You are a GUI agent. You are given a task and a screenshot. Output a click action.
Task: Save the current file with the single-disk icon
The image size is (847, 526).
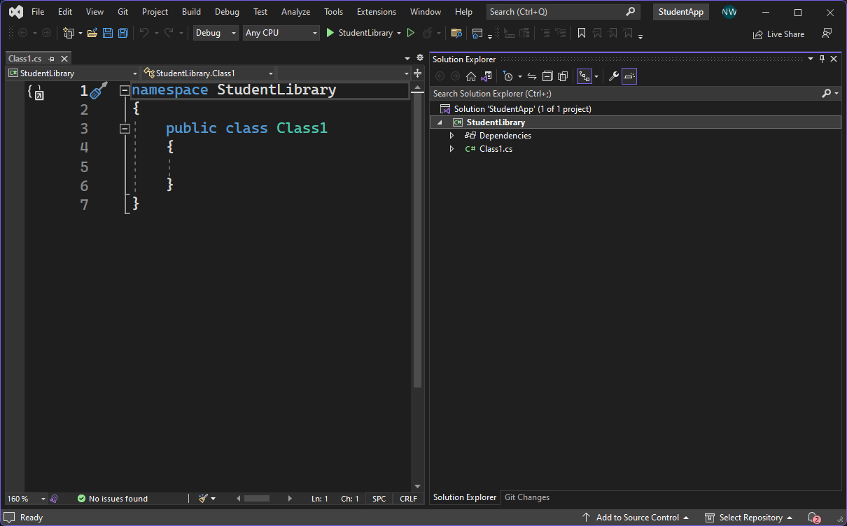(x=108, y=33)
